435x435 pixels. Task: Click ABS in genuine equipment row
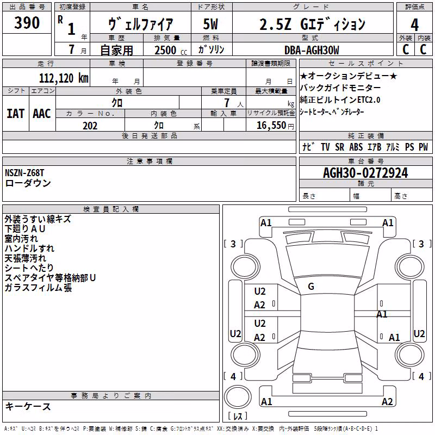356,147
